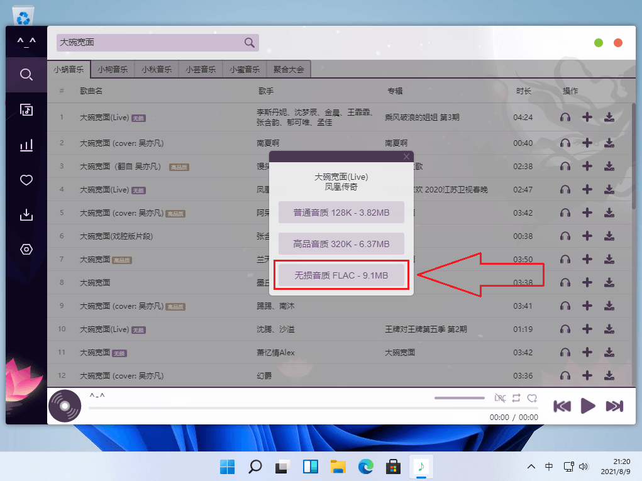Image resolution: width=642 pixels, height=481 pixels.
Task: Add song 8 to playlist
Action: pyautogui.click(x=587, y=282)
